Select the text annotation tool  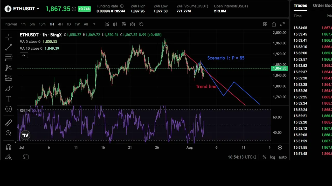tap(9, 99)
